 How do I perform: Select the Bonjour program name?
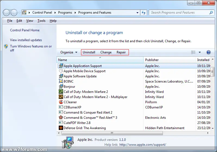[x=69, y=87]
